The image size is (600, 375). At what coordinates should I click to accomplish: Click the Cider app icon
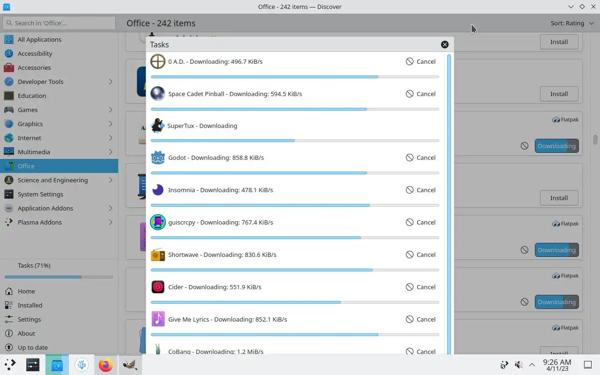(x=158, y=287)
